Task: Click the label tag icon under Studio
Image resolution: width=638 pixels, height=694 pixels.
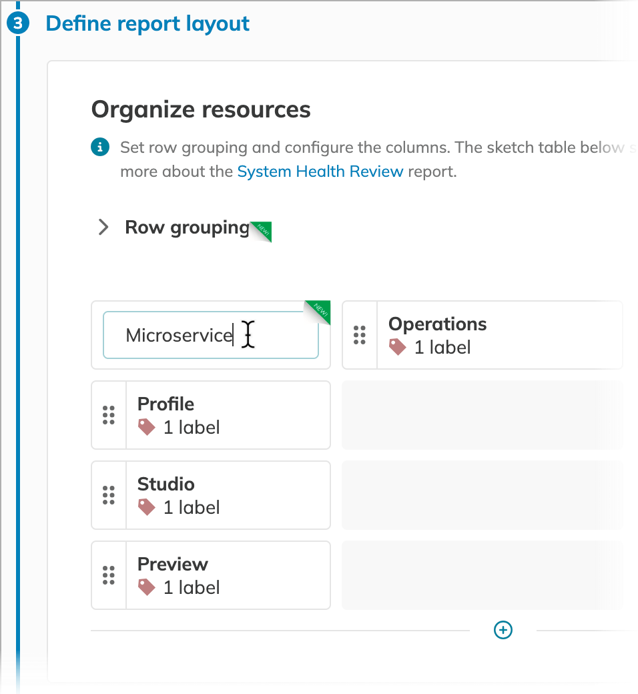Action: click(x=145, y=507)
